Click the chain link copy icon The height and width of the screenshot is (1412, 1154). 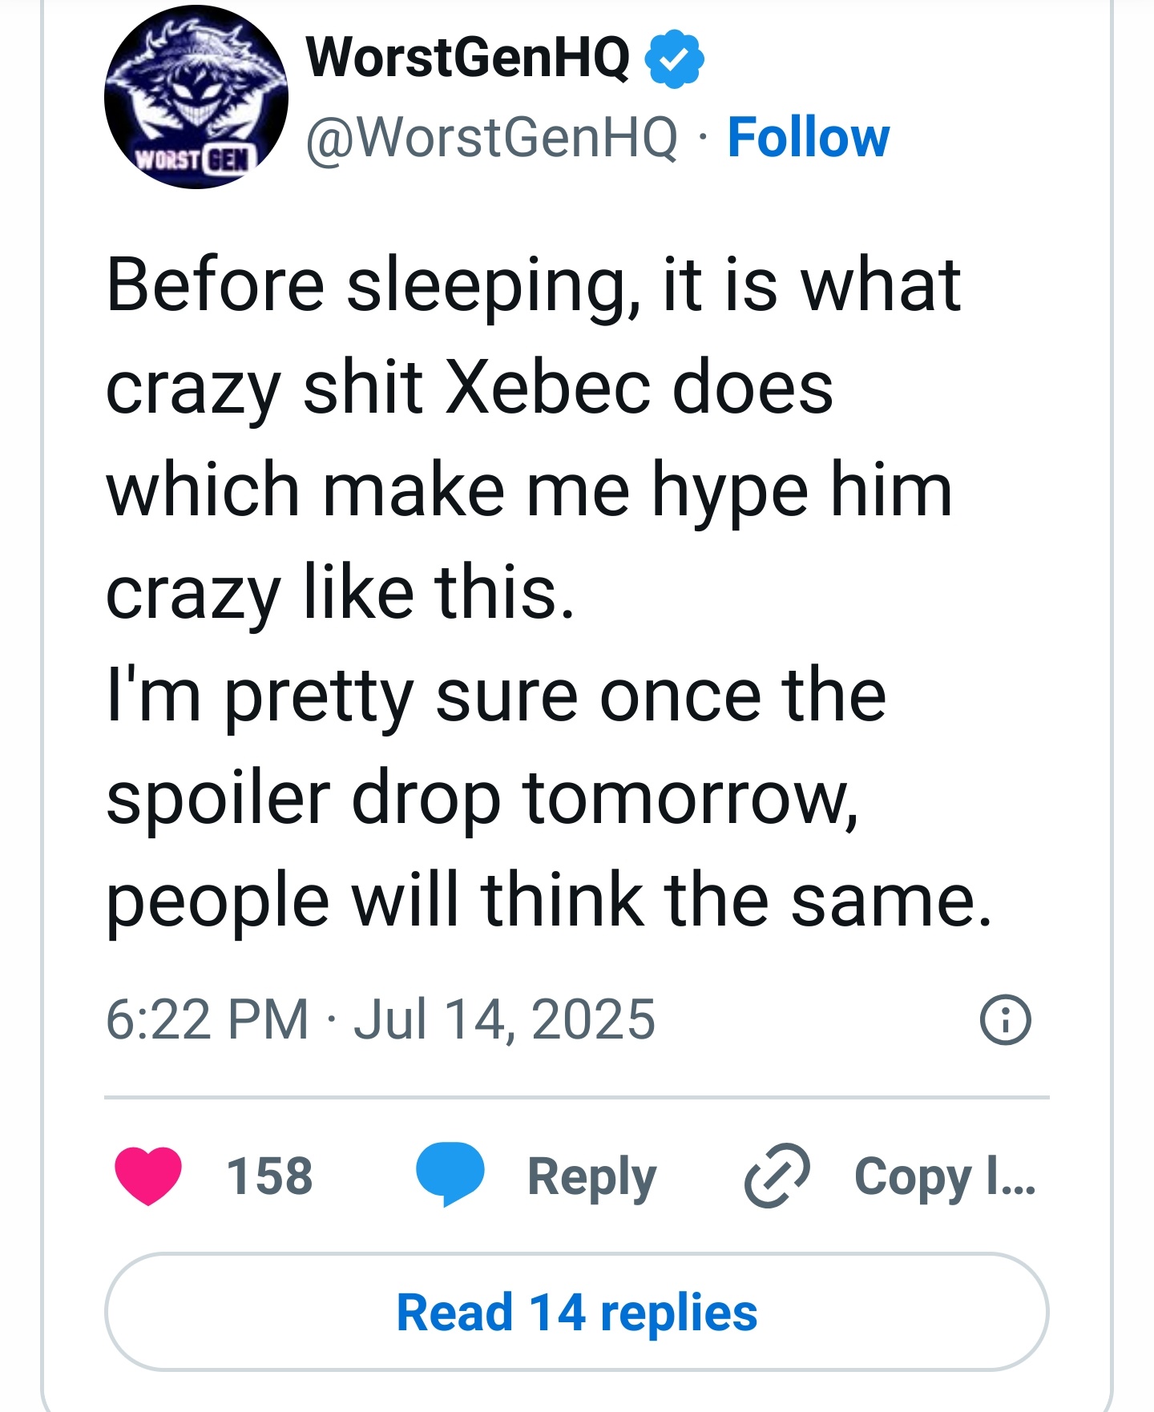coord(777,1176)
